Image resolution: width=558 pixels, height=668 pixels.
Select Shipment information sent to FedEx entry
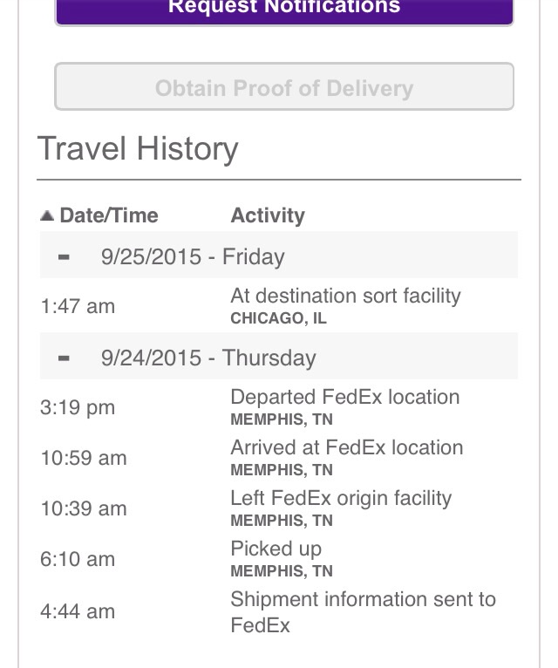click(364, 612)
